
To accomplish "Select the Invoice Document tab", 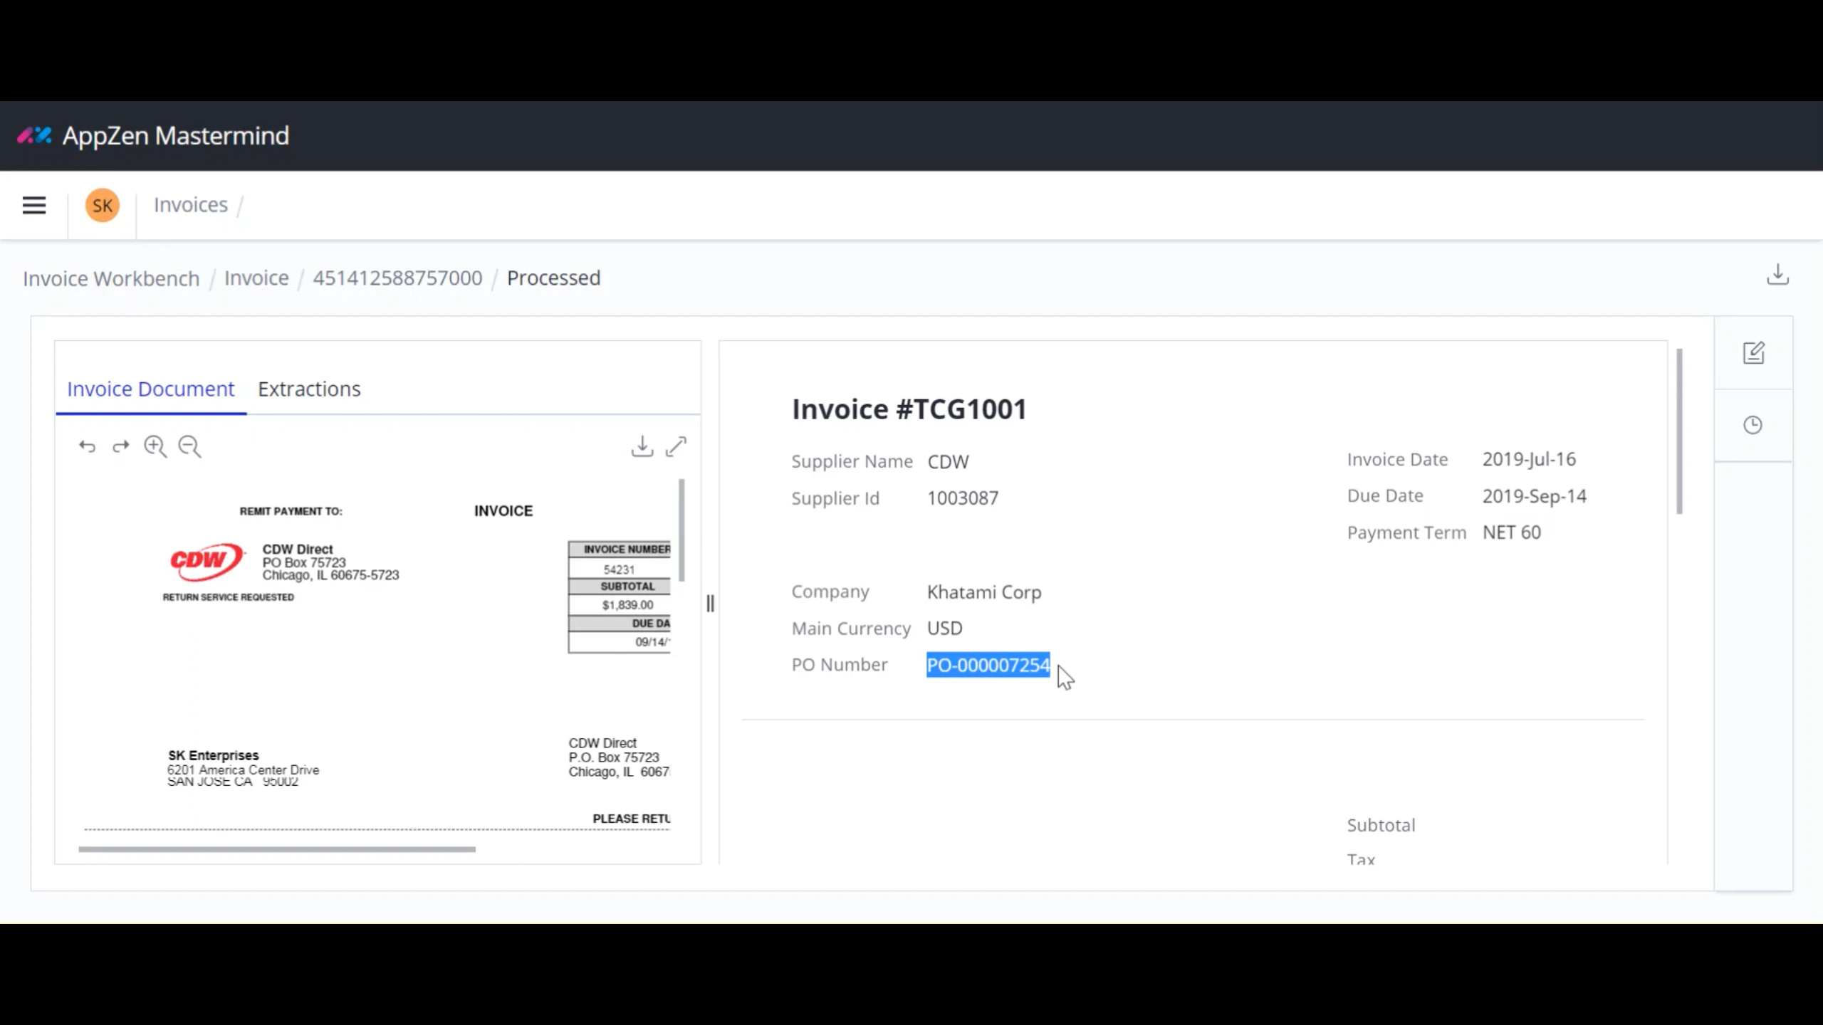I will tap(150, 389).
